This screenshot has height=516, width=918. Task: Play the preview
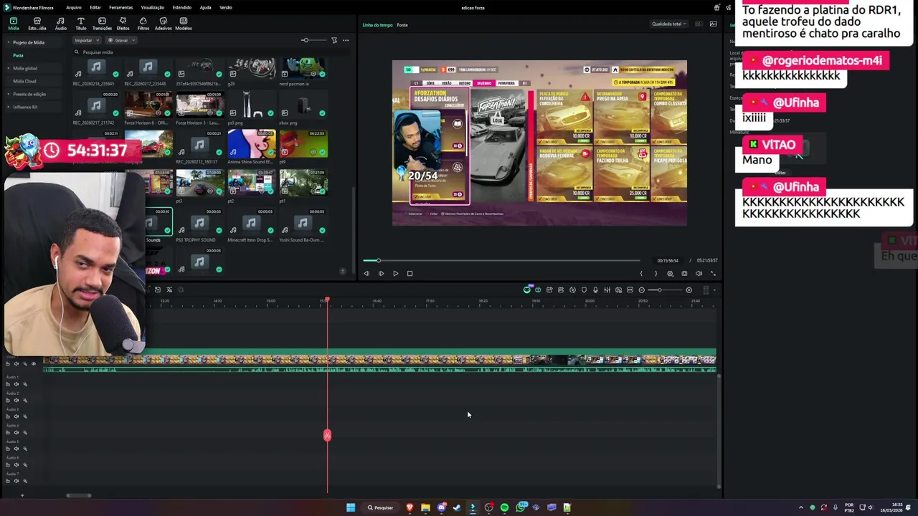395,273
